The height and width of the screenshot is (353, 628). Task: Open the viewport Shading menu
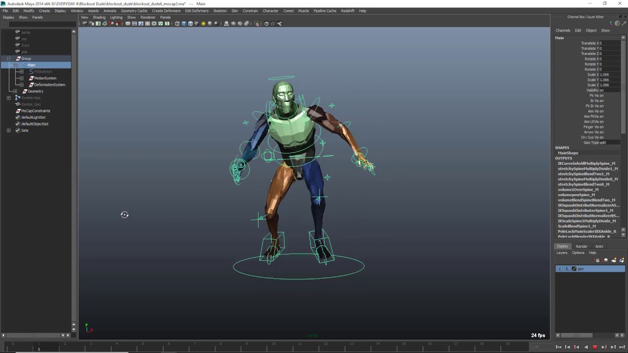tap(99, 17)
